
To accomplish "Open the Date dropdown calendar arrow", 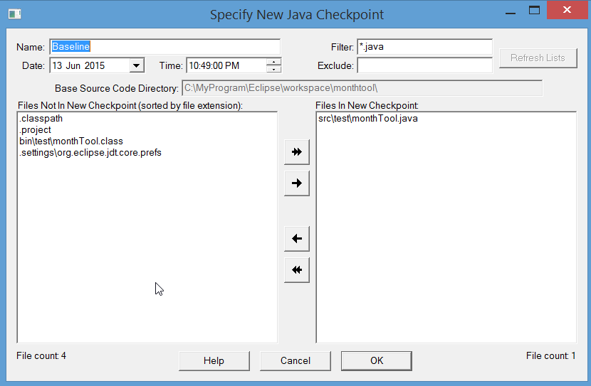I will tap(137, 65).
